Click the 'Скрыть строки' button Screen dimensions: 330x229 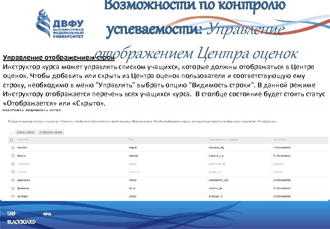26,132
